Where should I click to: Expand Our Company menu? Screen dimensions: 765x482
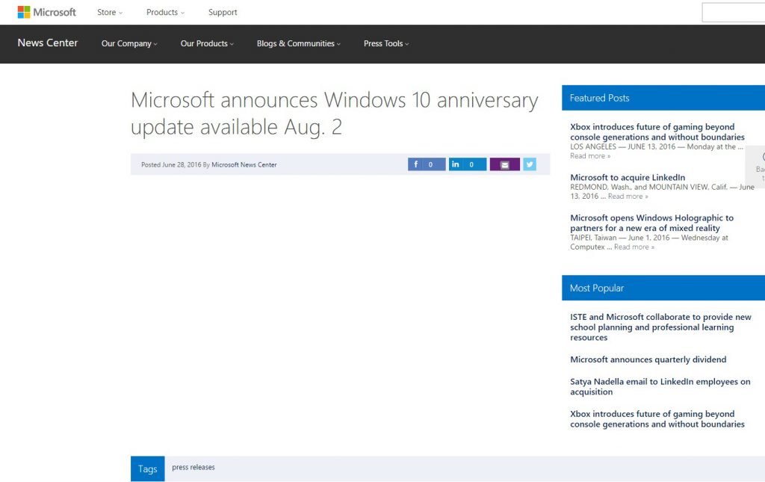click(129, 43)
